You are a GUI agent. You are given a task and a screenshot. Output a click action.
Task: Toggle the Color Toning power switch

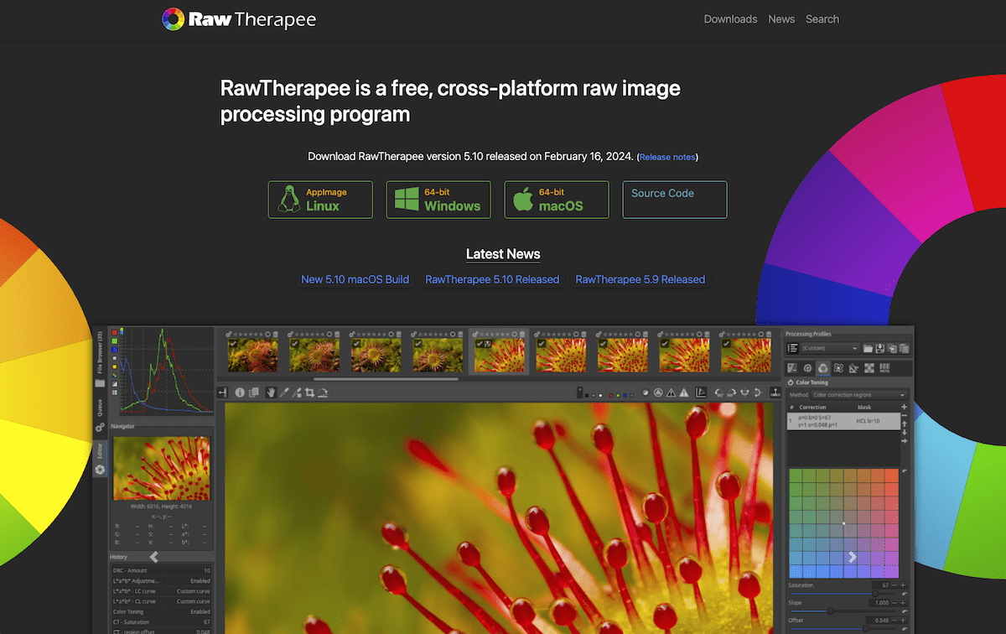(x=791, y=382)
